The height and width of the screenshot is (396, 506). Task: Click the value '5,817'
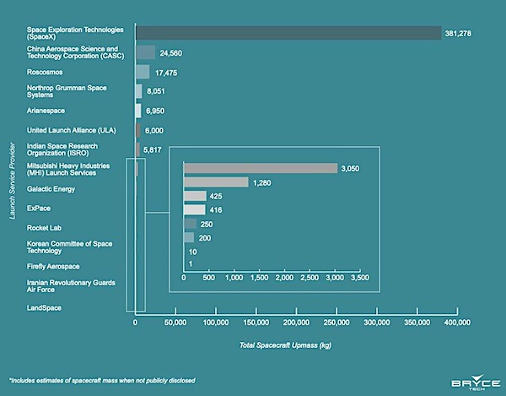point(153,150)
